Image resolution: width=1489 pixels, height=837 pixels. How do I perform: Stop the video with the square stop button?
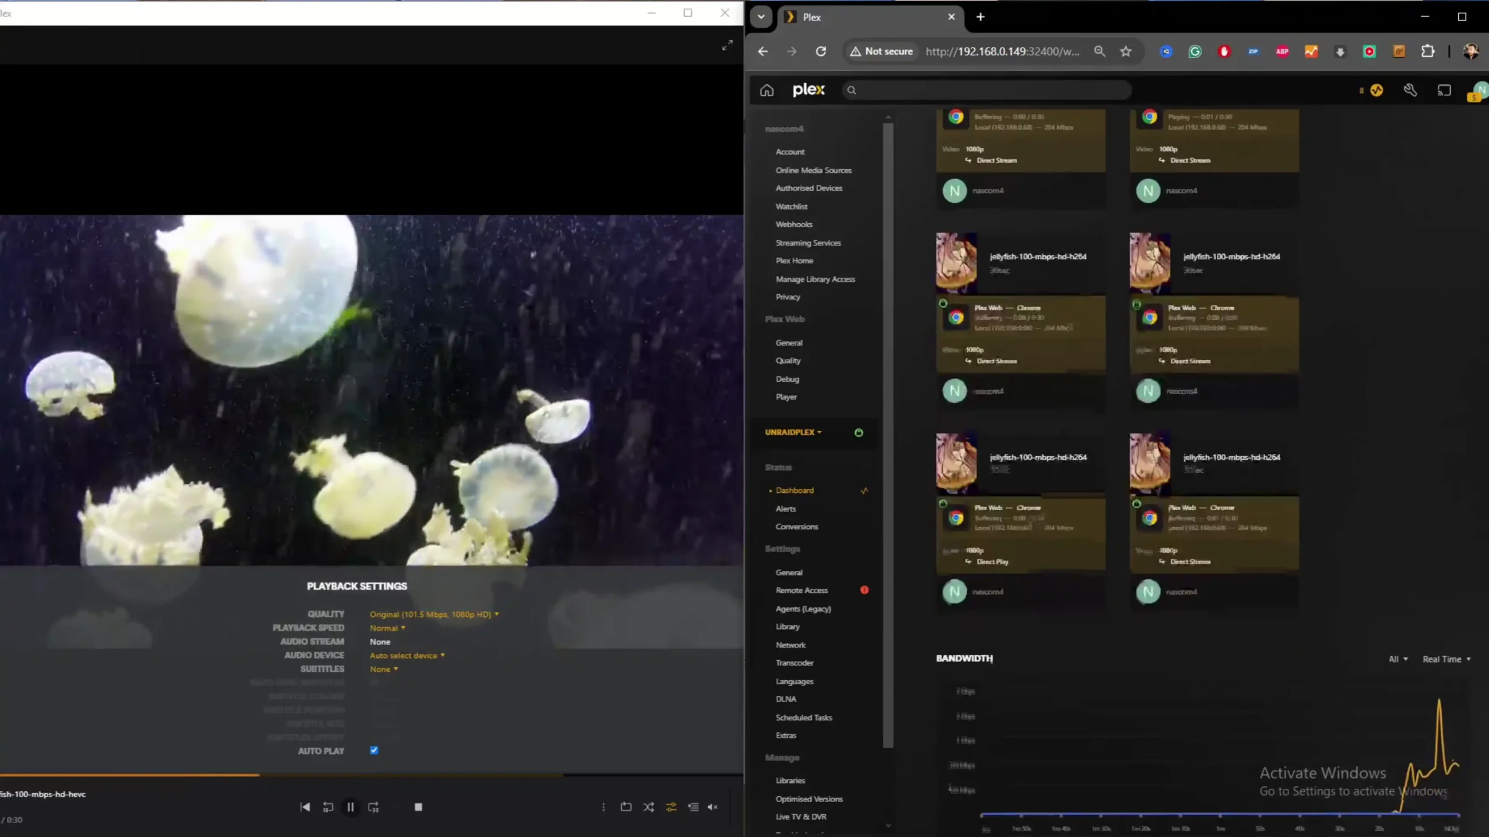click(418, 807)
